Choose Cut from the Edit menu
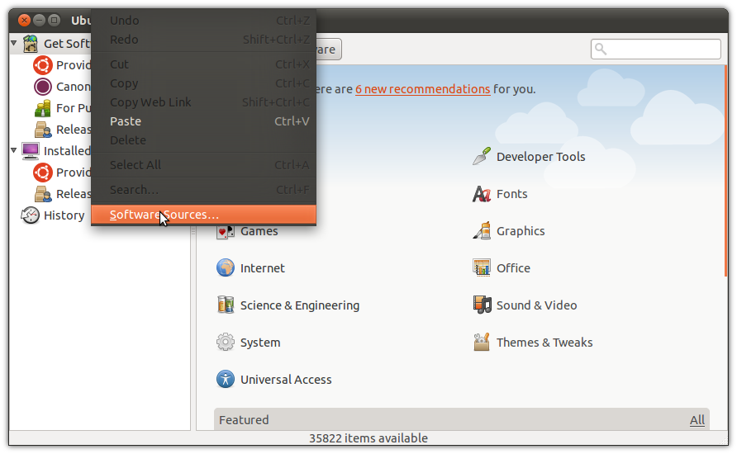The width and height of the screenshot is (737, 454). pos(203,64)
